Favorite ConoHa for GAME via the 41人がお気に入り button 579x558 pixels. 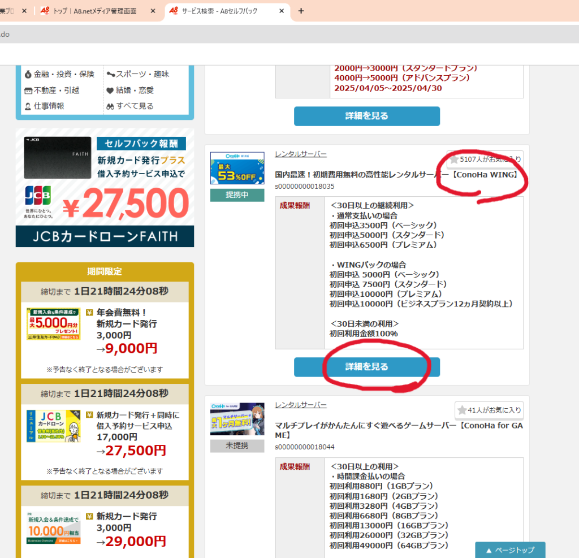tap(489, 410)
